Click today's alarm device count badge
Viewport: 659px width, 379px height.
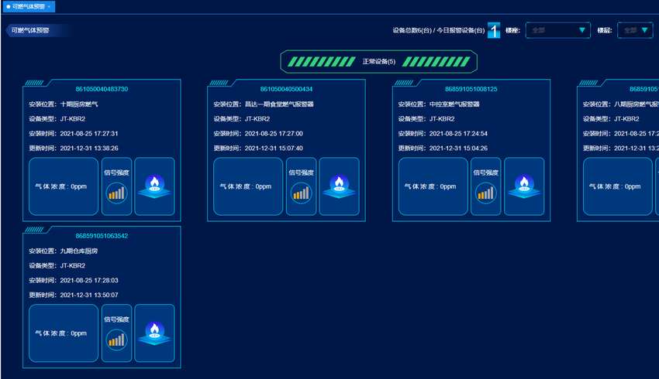[494, 31]
